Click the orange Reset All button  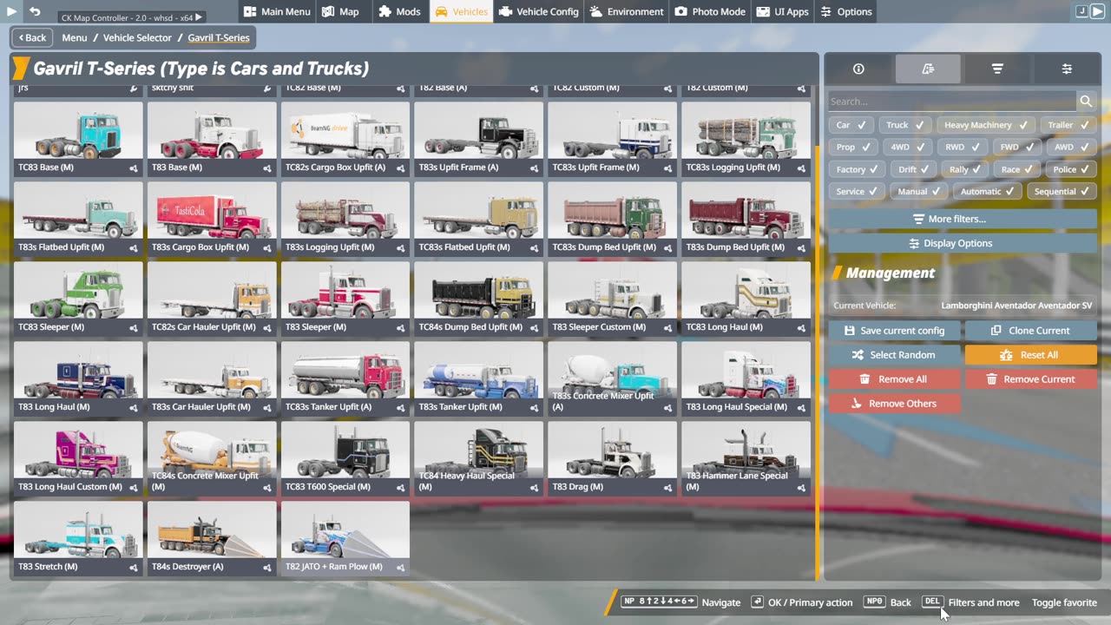coord(1031,355)
